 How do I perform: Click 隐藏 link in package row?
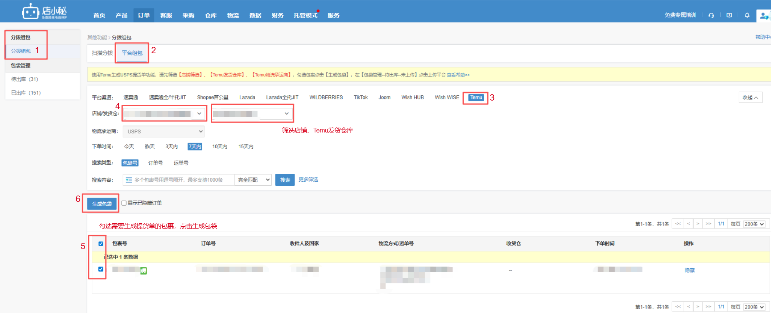[689, 270]
